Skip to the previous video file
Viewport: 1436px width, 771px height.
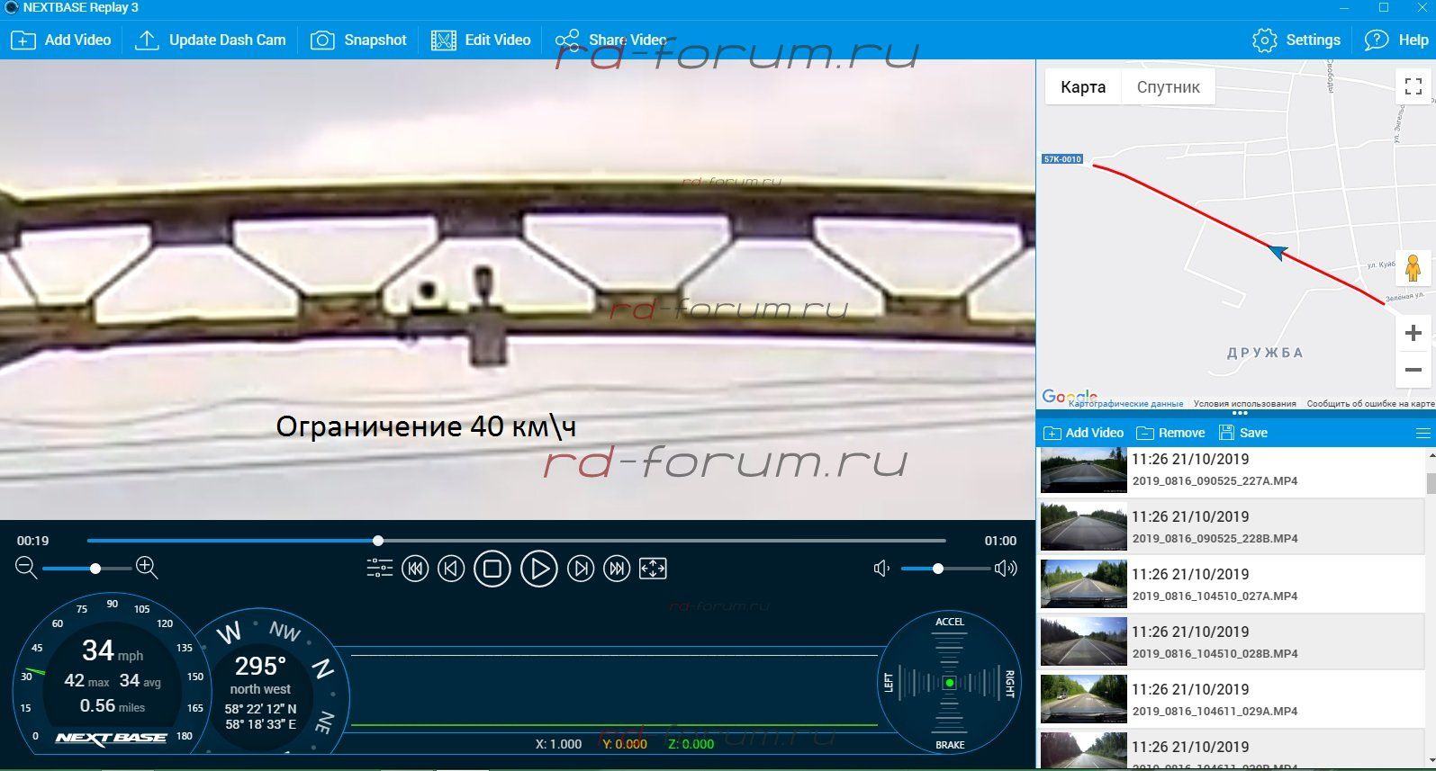click(415, 569)
